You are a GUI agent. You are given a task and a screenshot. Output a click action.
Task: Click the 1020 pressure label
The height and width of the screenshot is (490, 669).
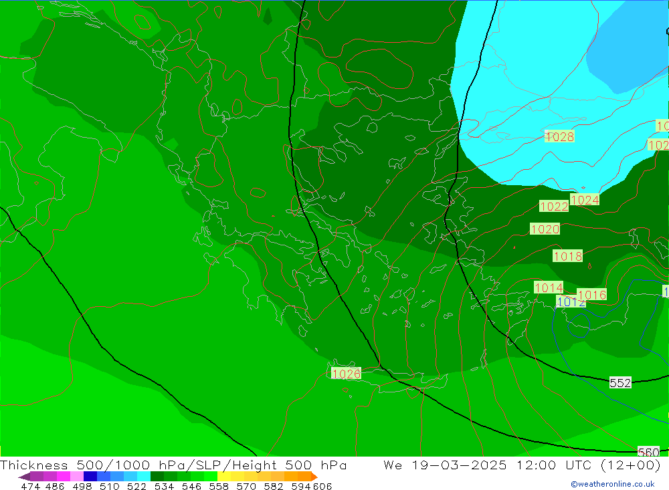point(545,229)
